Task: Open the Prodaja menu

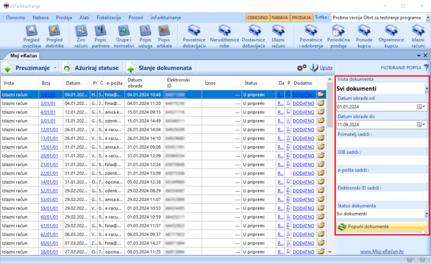Action: coord(64,18)
